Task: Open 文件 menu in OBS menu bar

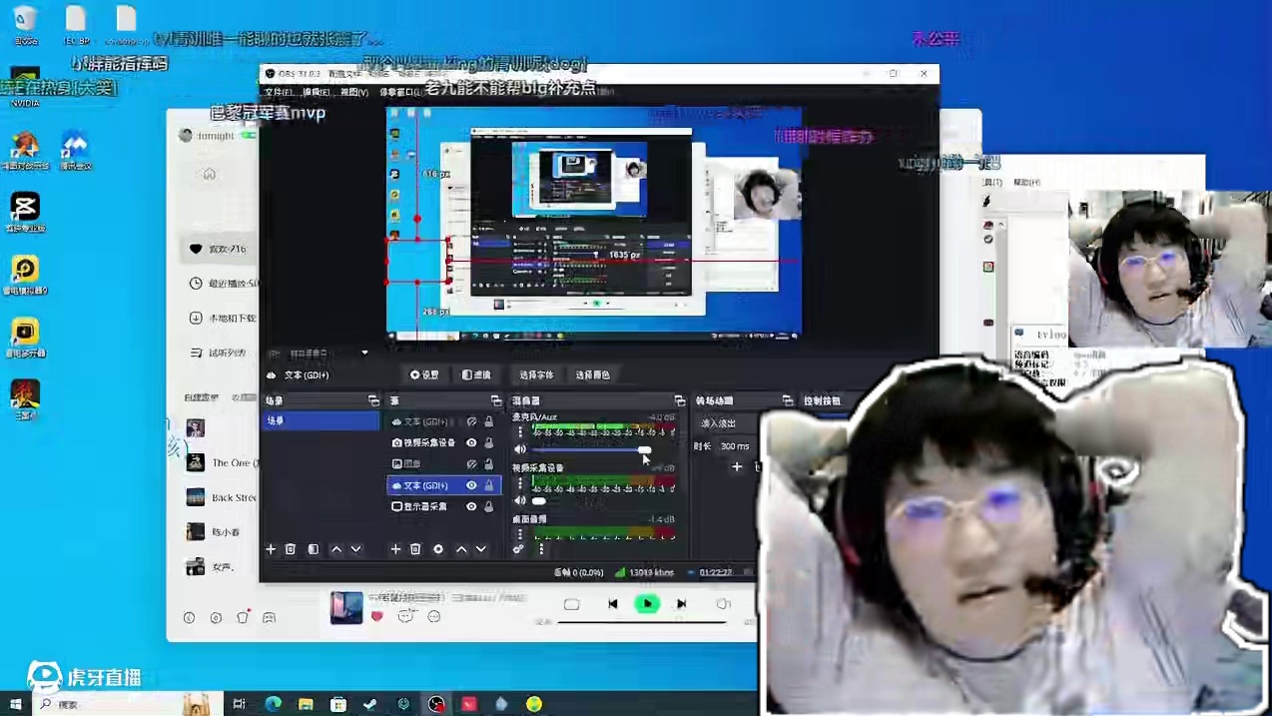Action: 278,92
